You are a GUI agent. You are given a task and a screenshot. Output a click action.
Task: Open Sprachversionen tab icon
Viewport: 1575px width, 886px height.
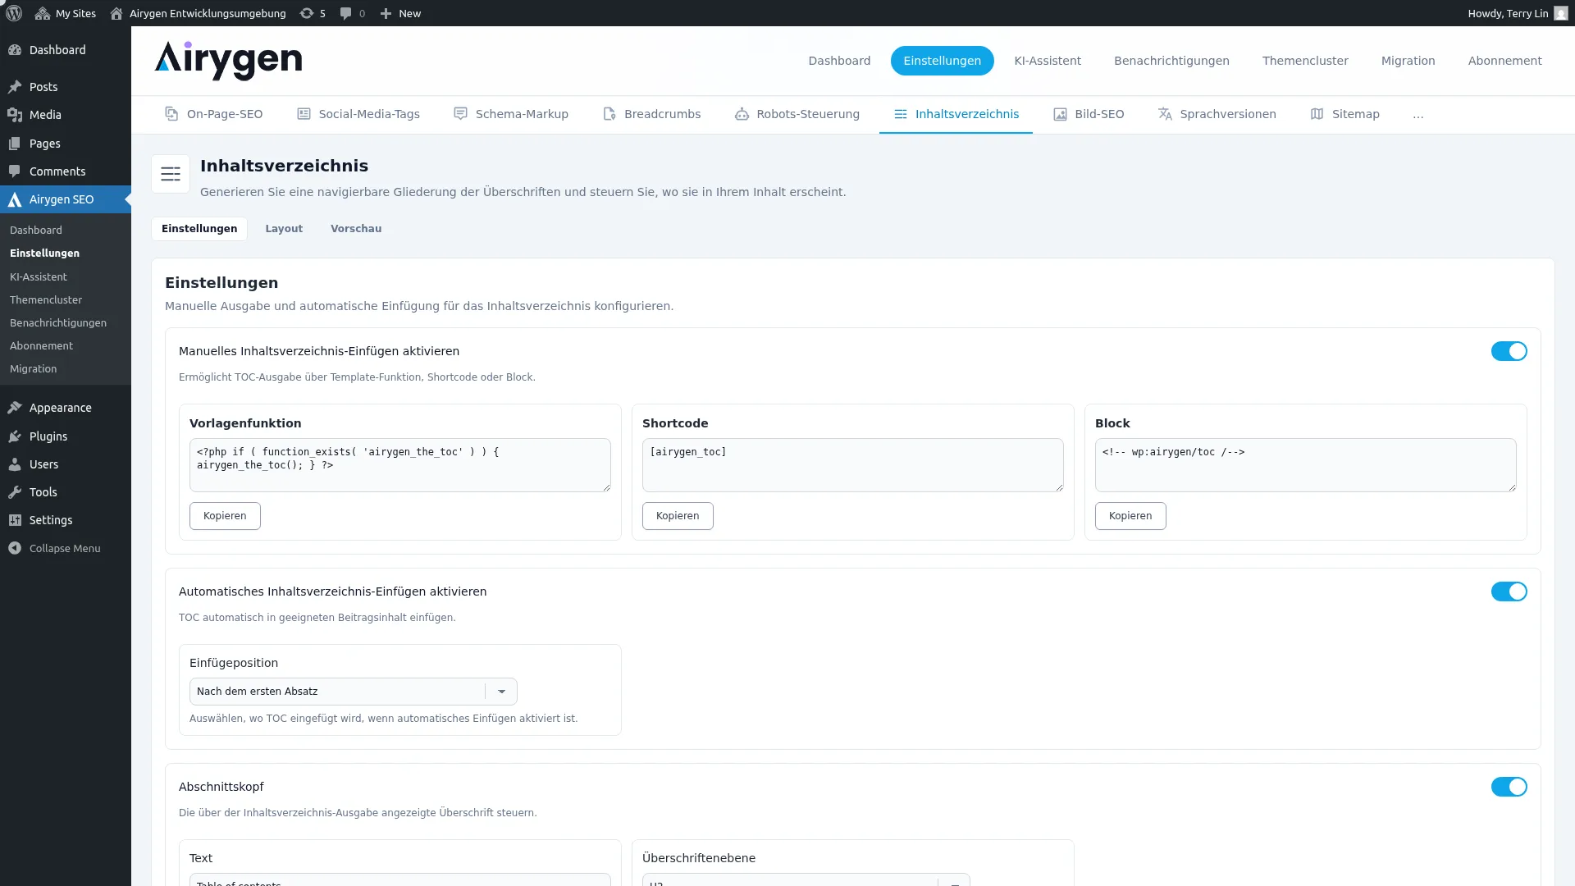point(1165,114)
